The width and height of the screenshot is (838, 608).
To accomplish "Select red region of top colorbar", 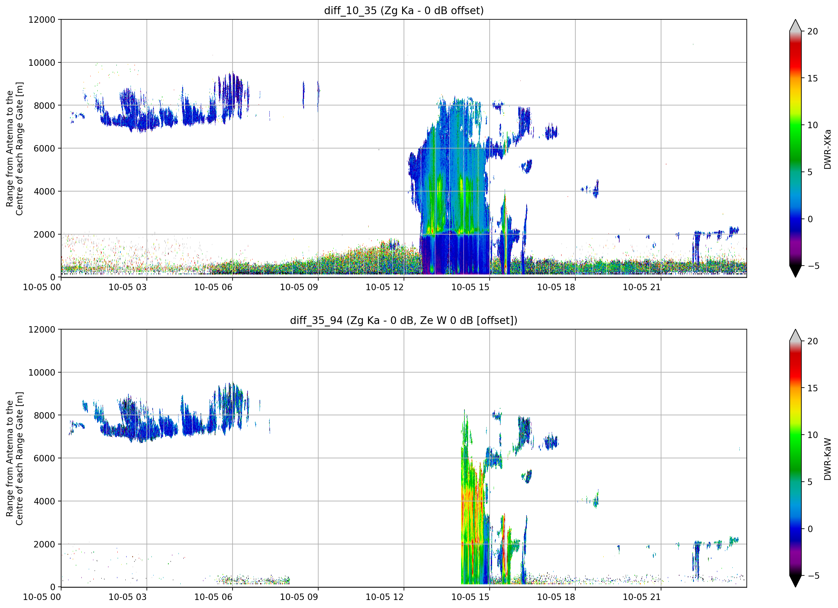I will tap(795, 55).
